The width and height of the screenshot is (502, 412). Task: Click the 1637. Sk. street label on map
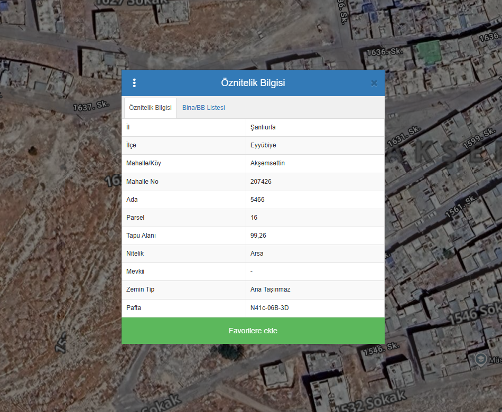(x=91, y=106)
